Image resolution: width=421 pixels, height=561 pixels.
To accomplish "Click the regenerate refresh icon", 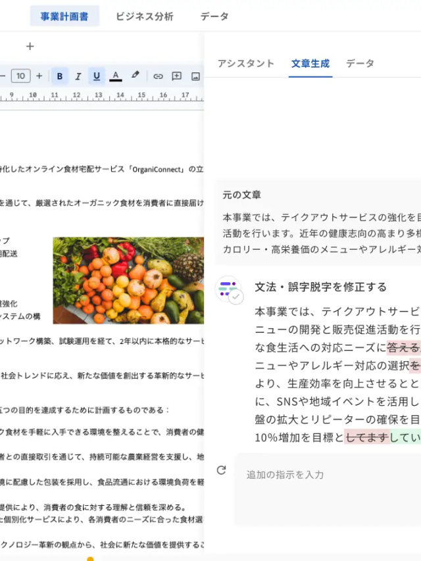I will (x=221, y=470).
